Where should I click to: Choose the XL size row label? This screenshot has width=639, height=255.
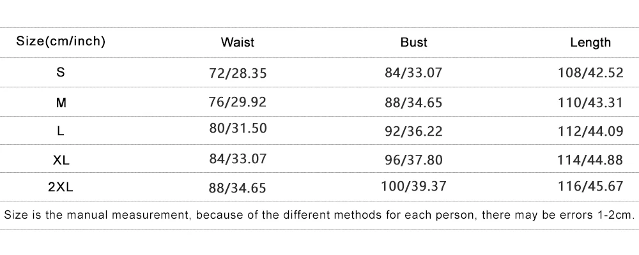(x=61, y=159)
